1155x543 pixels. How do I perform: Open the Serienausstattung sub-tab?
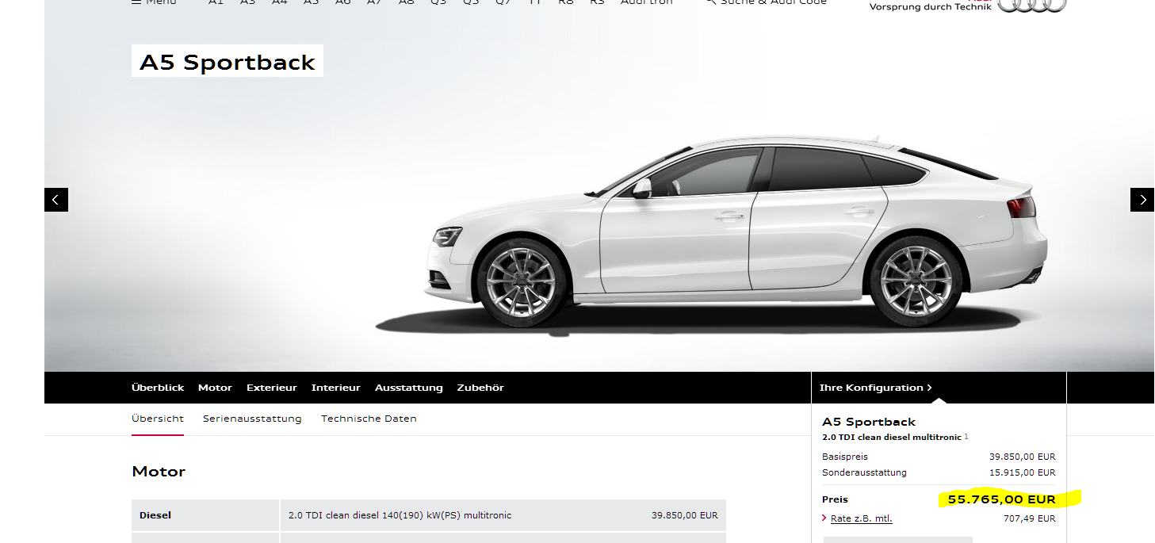tap(252, 419)
